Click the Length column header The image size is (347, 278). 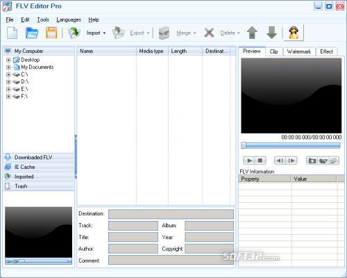(185, 51)
